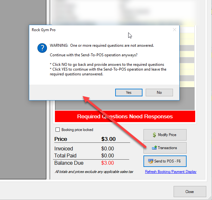Select the red $3.00 Balance Due value
Screen dimensions: 212x200
(x=108, y=163)
